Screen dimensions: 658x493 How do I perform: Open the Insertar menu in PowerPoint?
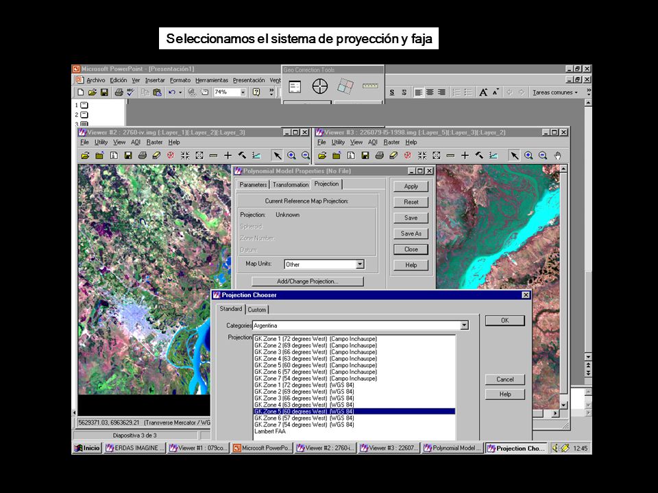tap(155, 80)
